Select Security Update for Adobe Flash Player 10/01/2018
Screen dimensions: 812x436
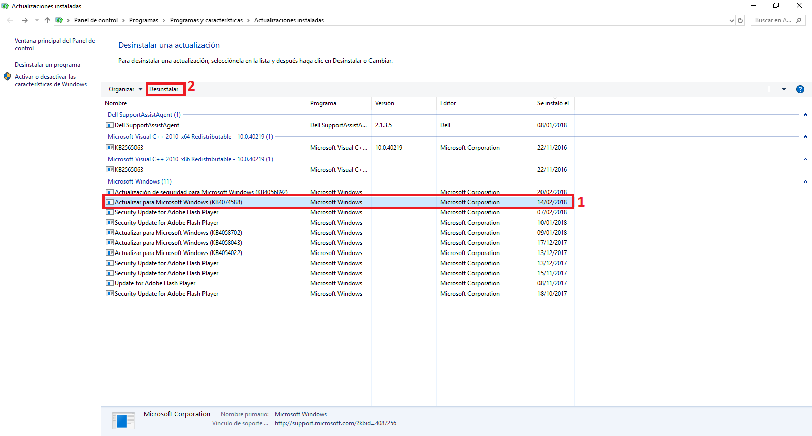tap(339, 223)
